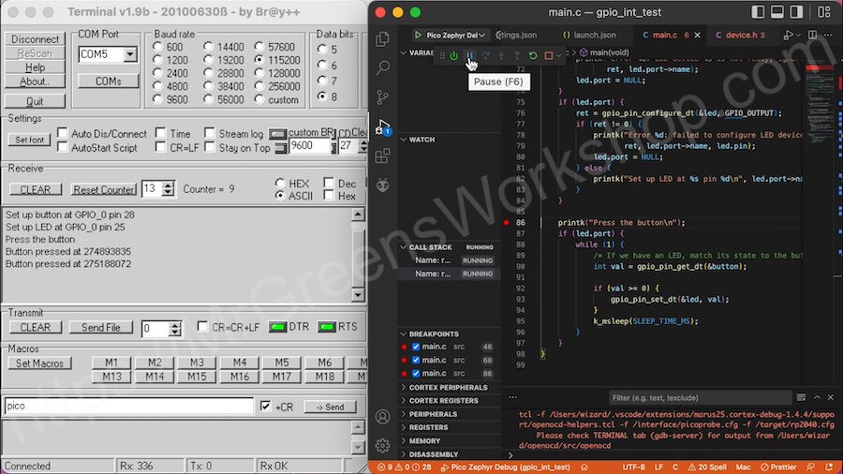Toggle the green DTR indicator
Viewport: 843px width, 474px height.
(x=277, y=327)
